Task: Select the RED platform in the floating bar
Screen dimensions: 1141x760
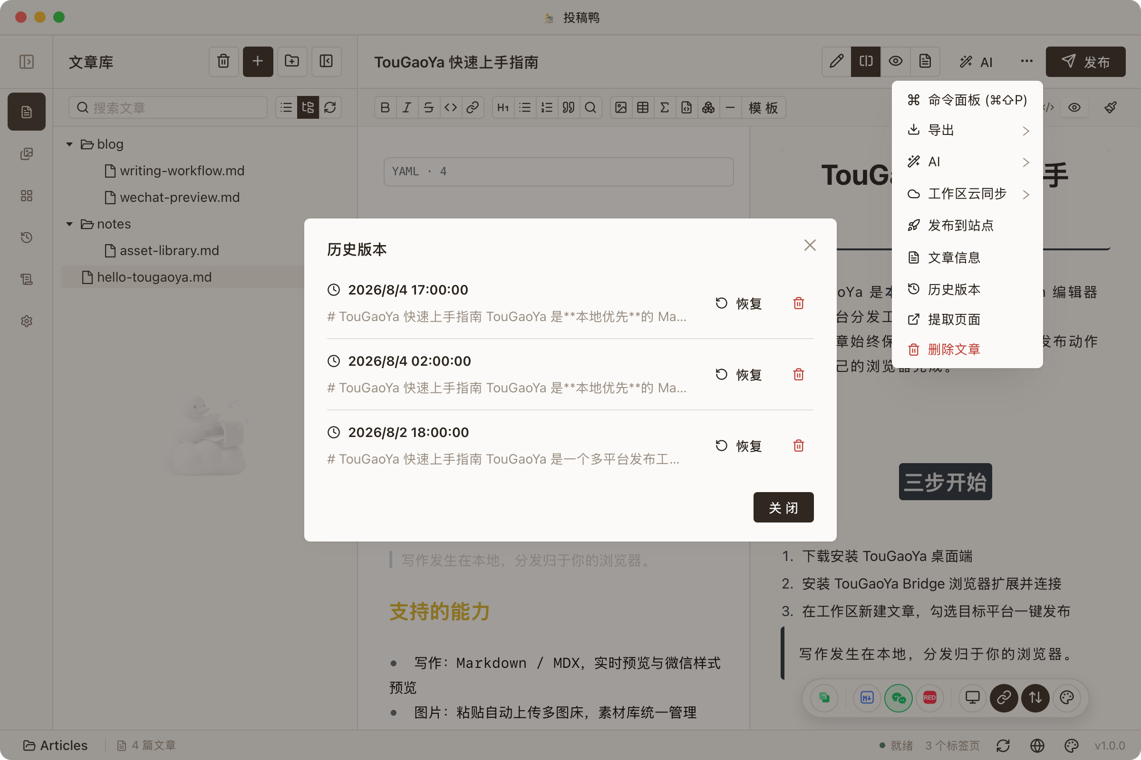Action: [929, 697]
